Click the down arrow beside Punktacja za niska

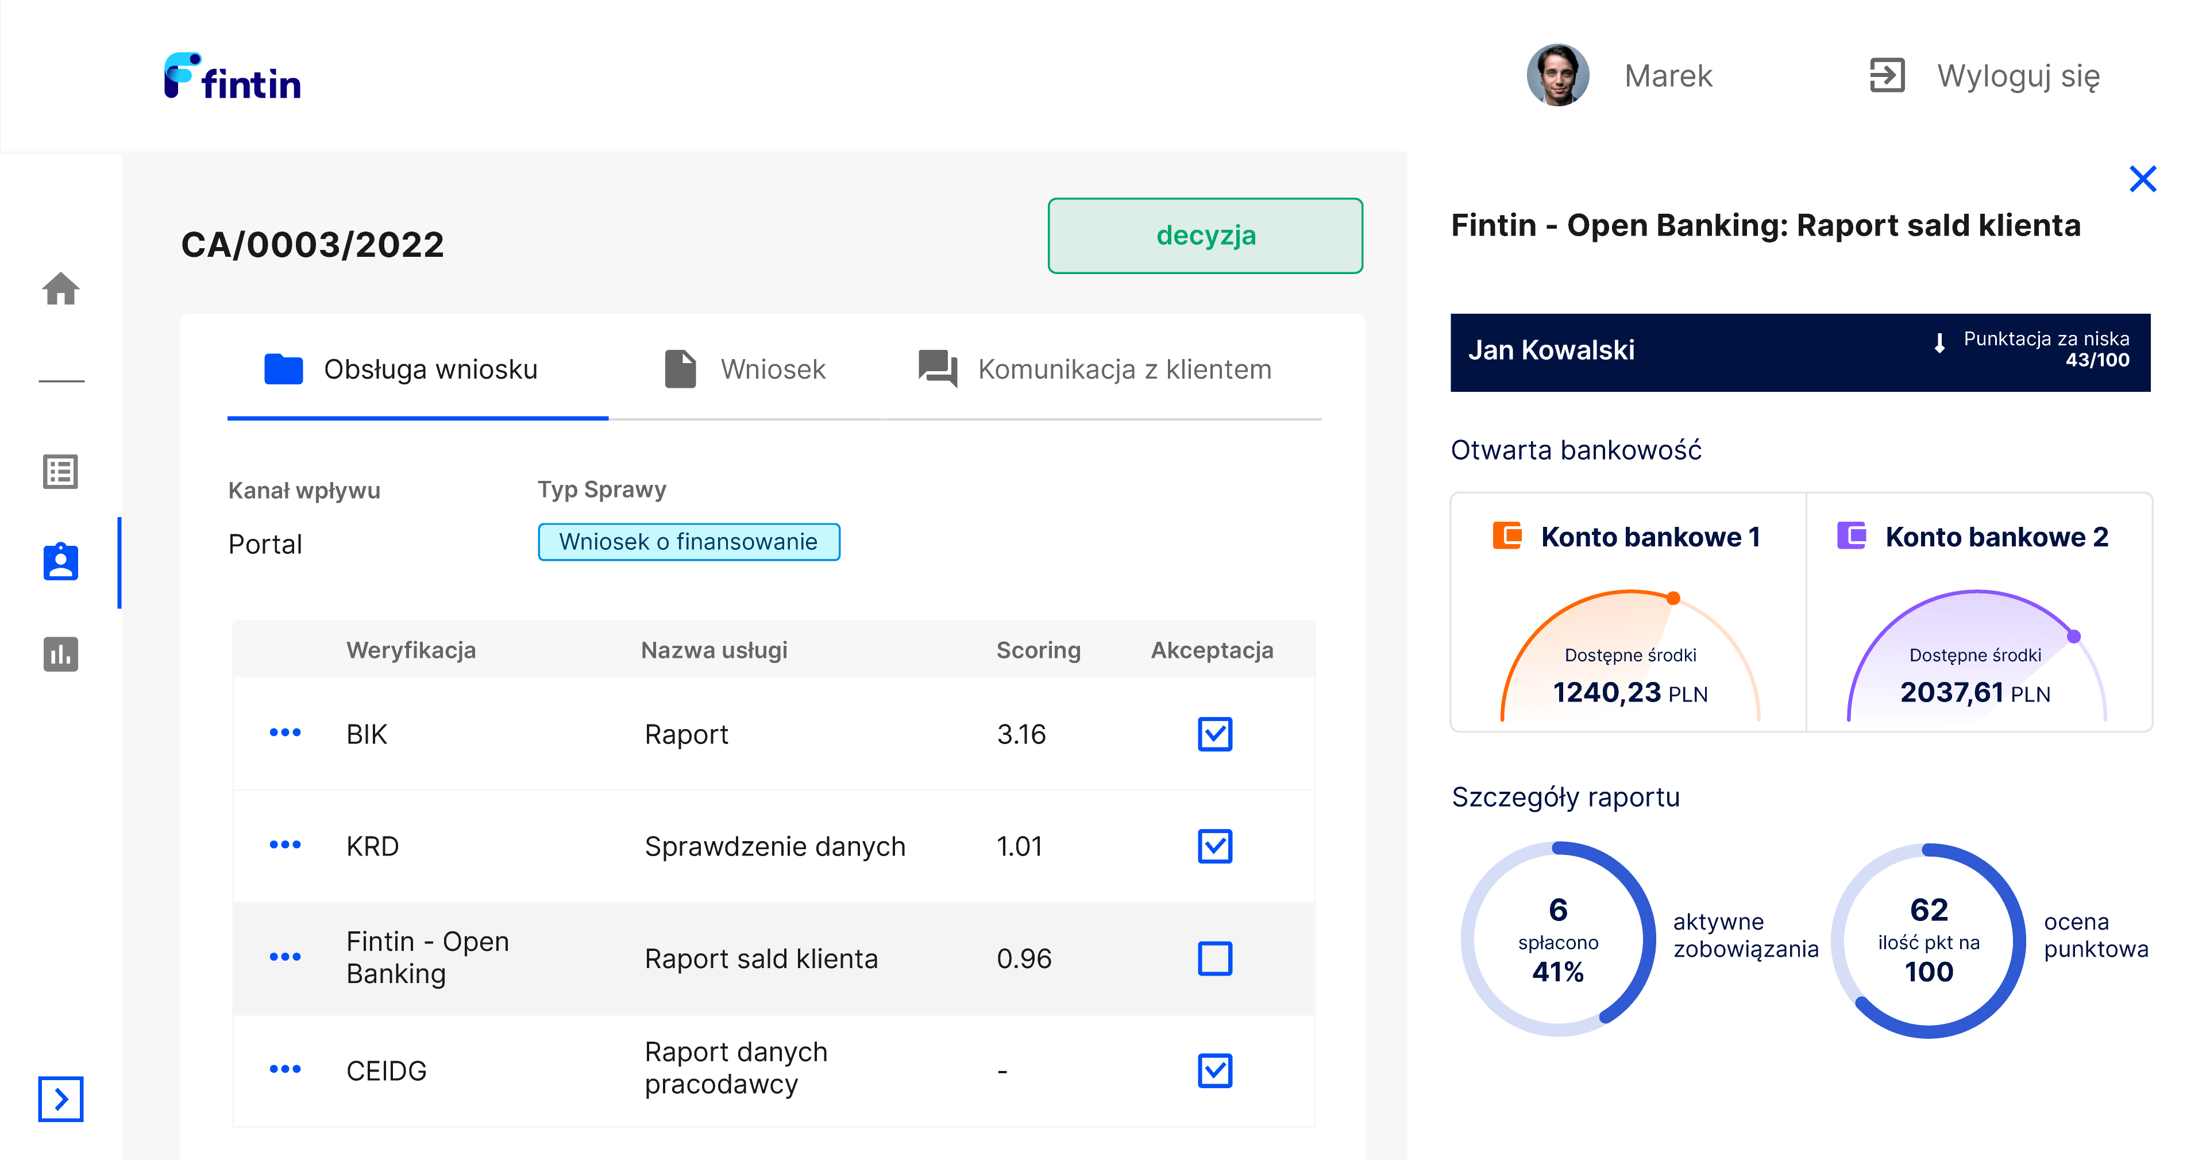[1939, 342]
